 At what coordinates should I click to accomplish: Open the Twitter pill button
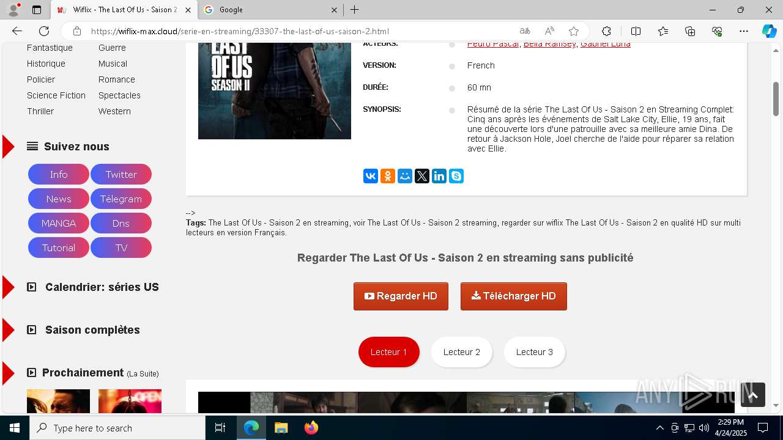(x=121, y=174)
